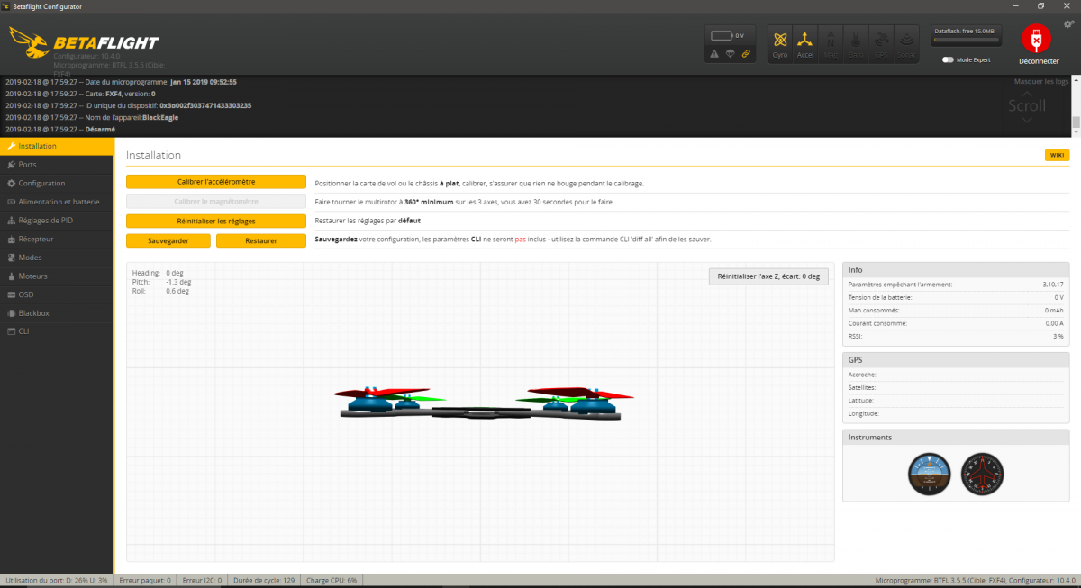This screenshot has width=1081, height=588.
Task: Click the Accel sensor icon
Action: [804, 43]
